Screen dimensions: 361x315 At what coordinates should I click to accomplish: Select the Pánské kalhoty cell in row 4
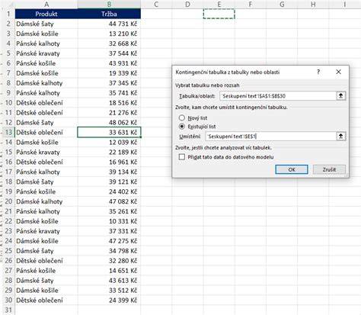click(46, 43)
